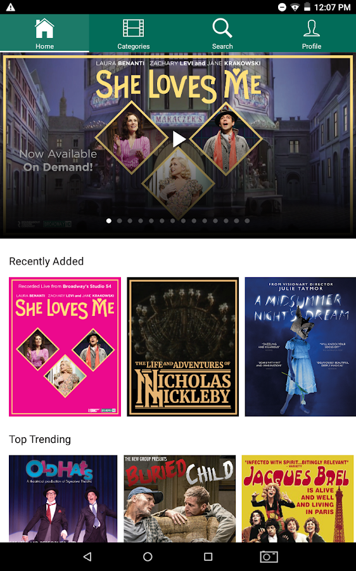Tap Android recent apps square
This screenshot has width=356, height=571.
click(x=208, y=556)
